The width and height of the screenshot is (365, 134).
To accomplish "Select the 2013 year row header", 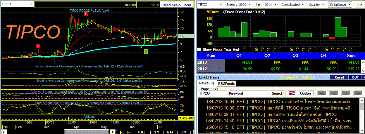I will 211,62.
